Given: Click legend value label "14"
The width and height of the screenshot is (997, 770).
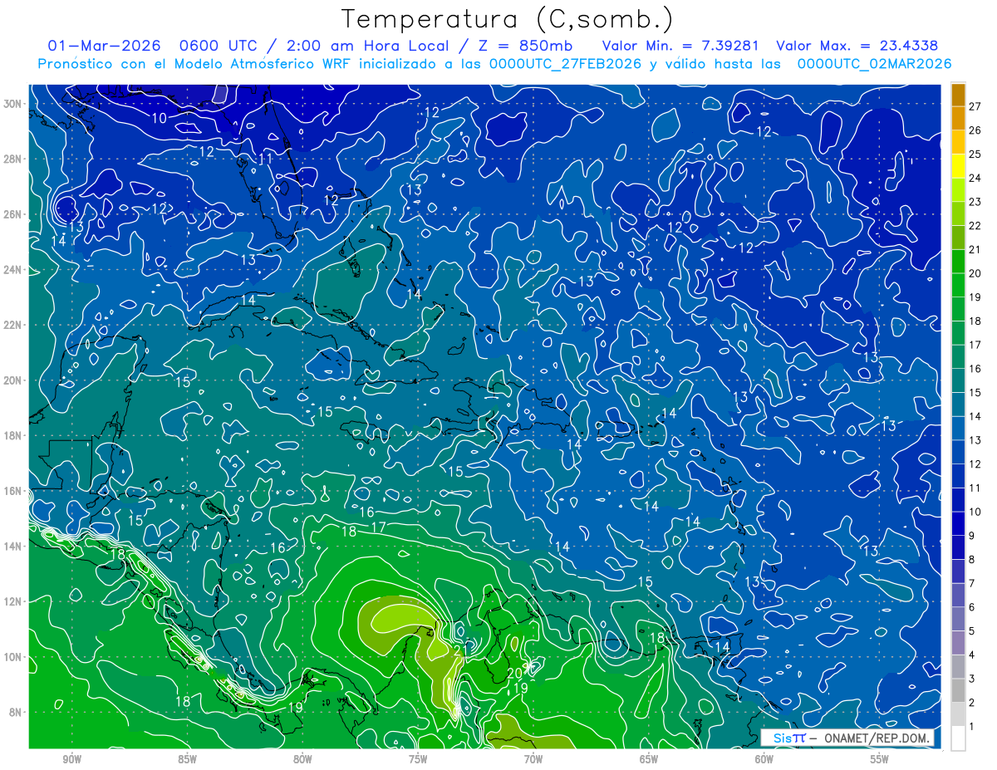Looking at the screenshot, I should [x=975, y=416].
